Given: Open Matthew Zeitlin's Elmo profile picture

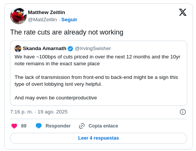Looking at the screenshot, I should pyautogui.click(x=18, y=16).
